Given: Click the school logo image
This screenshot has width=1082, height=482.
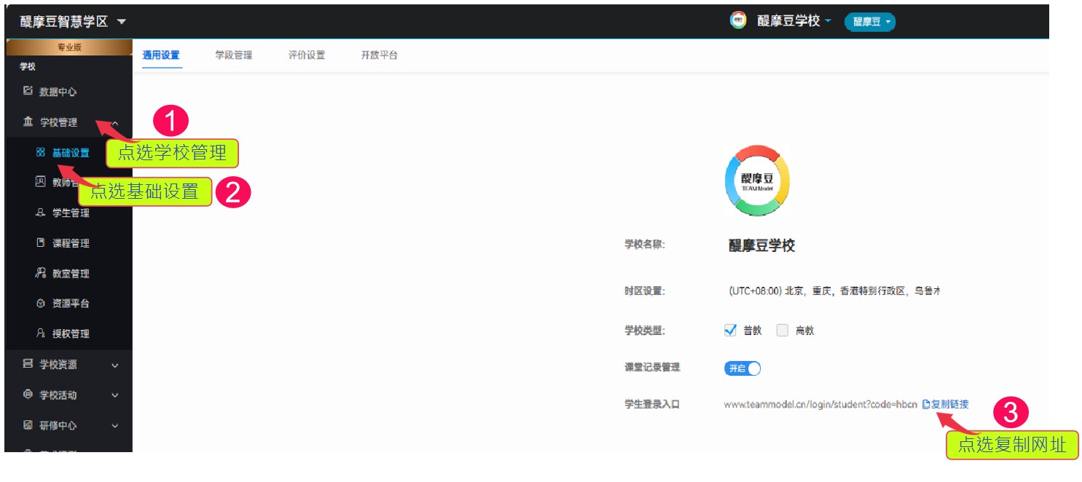Looking at the screenshot, I should click(756, 181).
